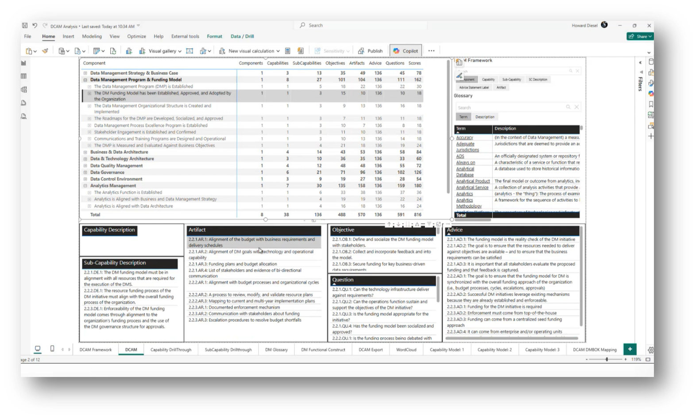This screenshot has height=419, width=696.
Task: Click the Accuracy glossary term link
Action: [x=464, y=138]
